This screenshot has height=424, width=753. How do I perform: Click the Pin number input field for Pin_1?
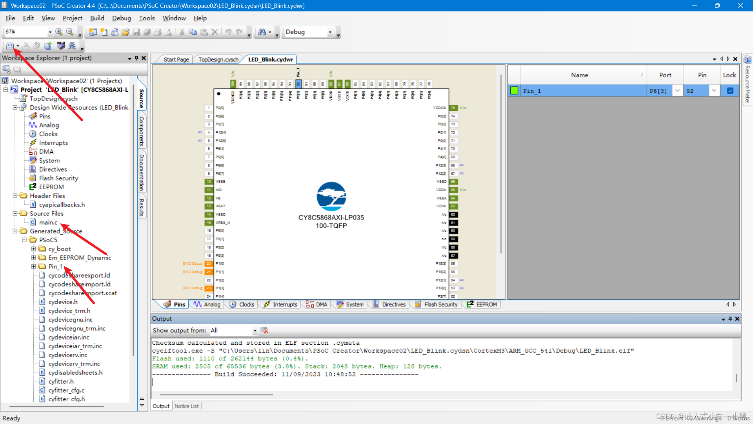pyautogui.click(x=696, y=91)
